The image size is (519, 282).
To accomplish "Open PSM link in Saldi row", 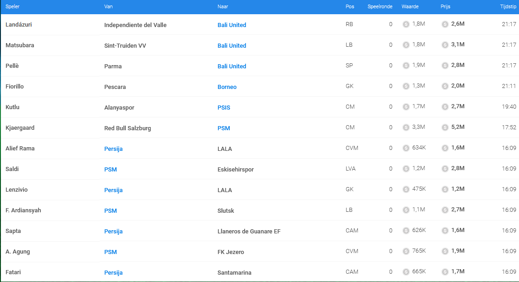I will 110,169.
